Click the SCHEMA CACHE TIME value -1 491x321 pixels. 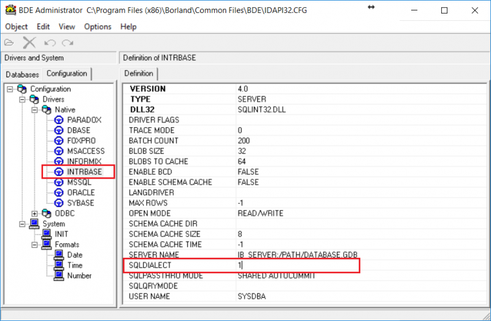point(241,244)
